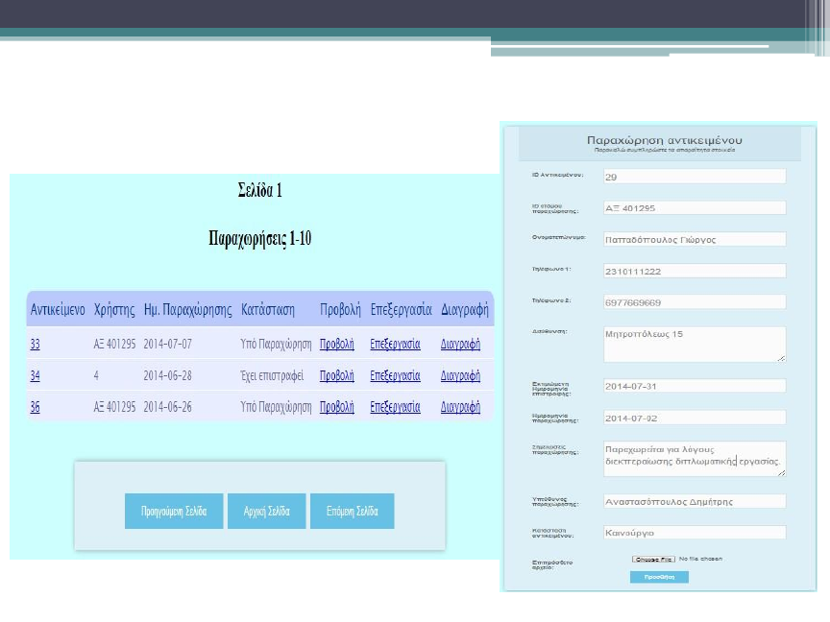Select phone field containing 2310111222

pyautogui.click(x=694, y=271)
